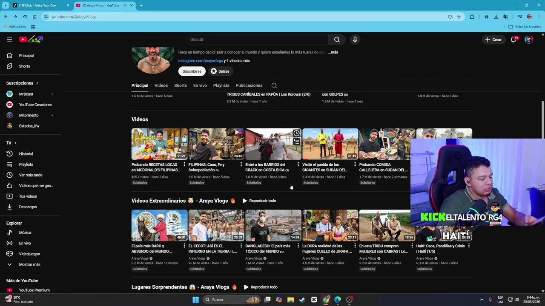Open a new browser tab
This screenshot has width=545, height=306.
coord(141,6)
